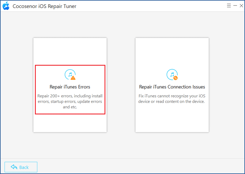The height and width of the screenshot is (174, 245).
Task: Close the iOS Repair Tuner window
Action: coord(241,6)
